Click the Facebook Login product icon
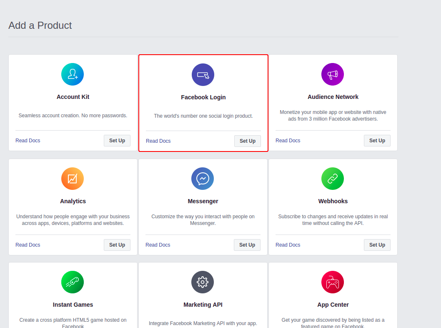Image resolution: width=441 pixels, height=328 pixels. (203, 75)
